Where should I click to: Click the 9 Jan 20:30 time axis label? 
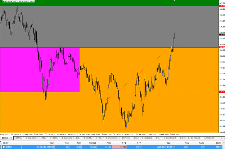click(x=129, y=135)
